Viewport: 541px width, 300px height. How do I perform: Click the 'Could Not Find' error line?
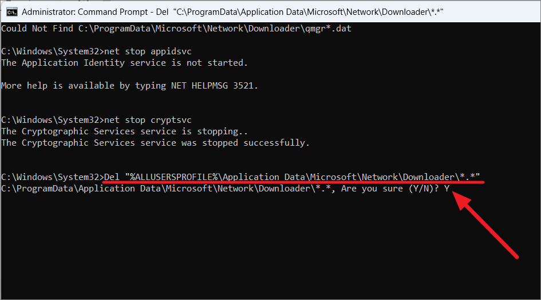176,28
